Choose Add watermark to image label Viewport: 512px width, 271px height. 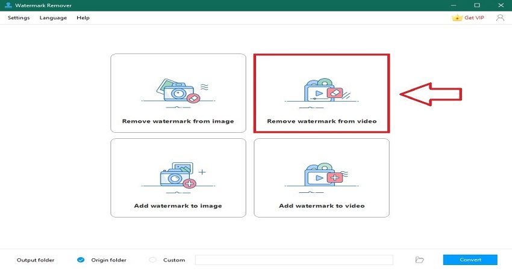pos(178,206)
